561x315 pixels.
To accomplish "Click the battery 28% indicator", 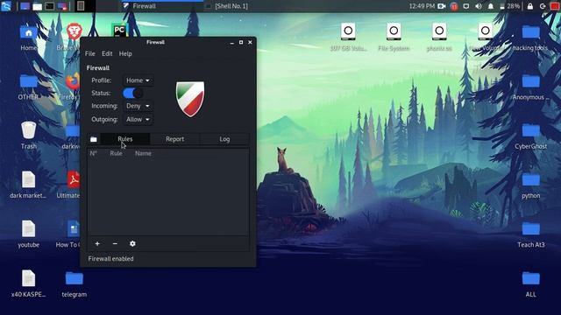I will click(509, 6).
